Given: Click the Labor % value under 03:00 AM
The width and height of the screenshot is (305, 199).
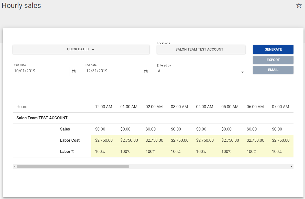Looking at the screenshot, I should pos(176,152).
